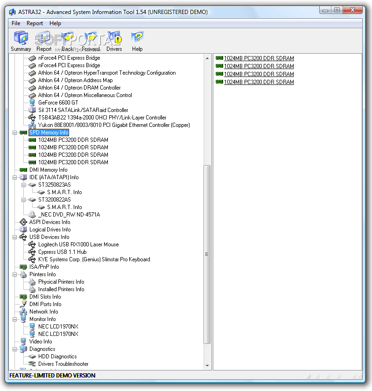Click the ASPI Devices Info icon

(x=23, y=222)
